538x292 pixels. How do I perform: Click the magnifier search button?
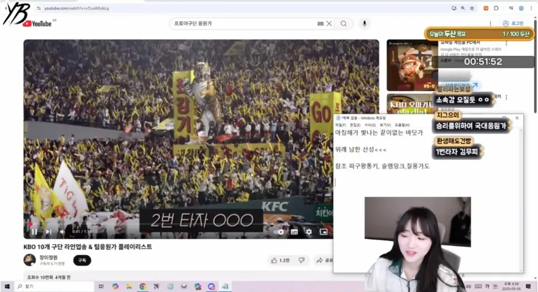344,24
